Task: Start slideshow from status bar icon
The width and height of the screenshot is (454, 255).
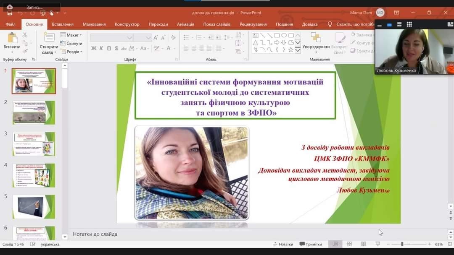Action: tap(377, 244)
